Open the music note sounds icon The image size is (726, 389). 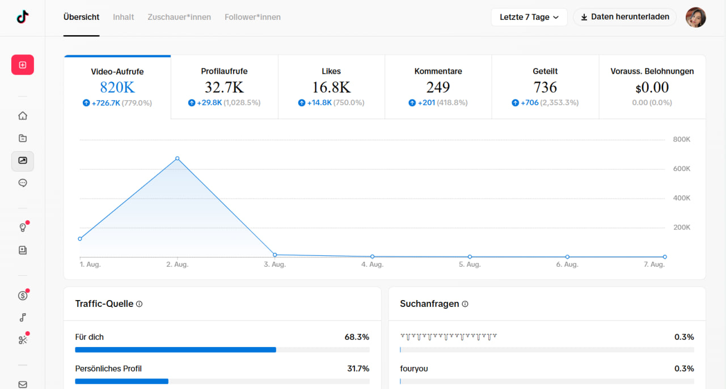coord(23,318)
